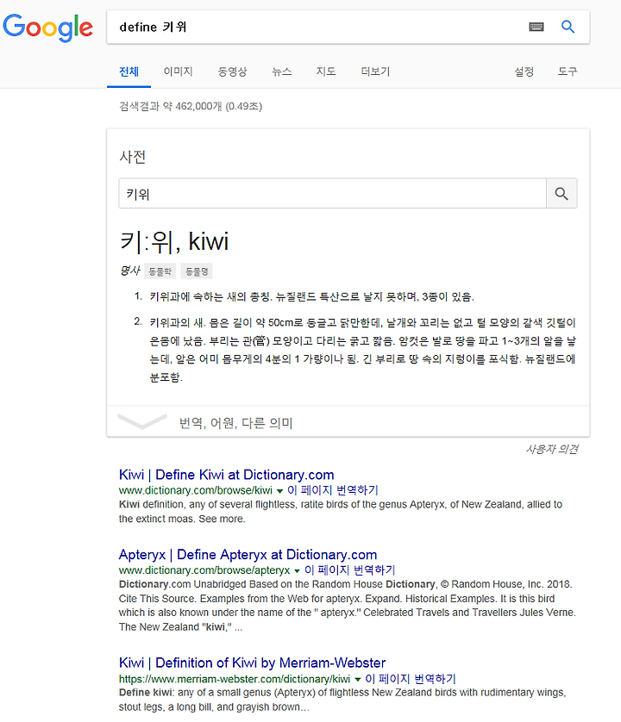Screen dimensions: 621x722
Task: Click the '키:위, kiwi' headword
Action: pyautogui.click(x=174, y=242)
